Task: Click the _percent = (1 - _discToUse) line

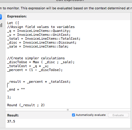Action: point(35,70)
